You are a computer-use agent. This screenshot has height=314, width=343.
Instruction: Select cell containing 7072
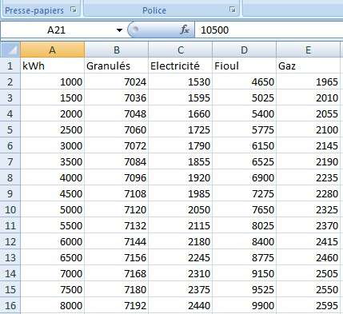(x=116, y=145)
